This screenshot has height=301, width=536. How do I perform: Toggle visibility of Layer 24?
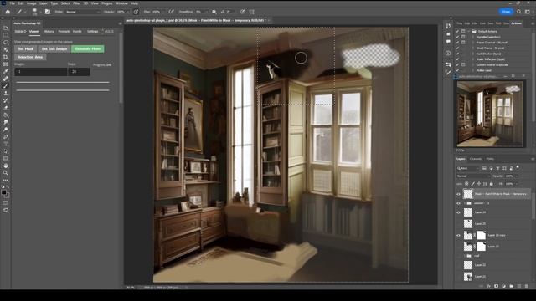click(x=458, y=212)
